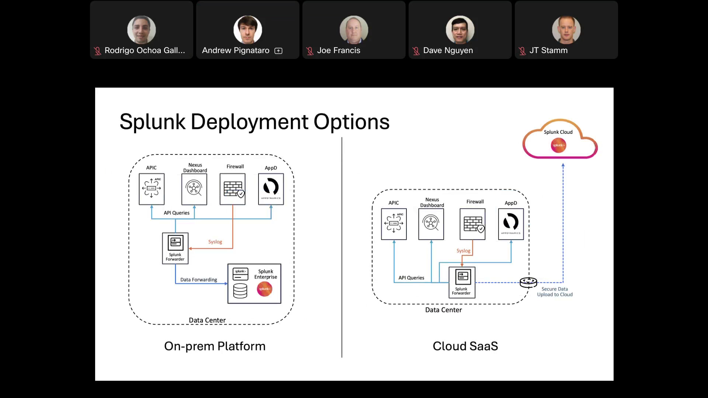Screen dimensions: 708x398
Task: Select Dave Nguyen's profile avatar
Action: coord(460,30)
